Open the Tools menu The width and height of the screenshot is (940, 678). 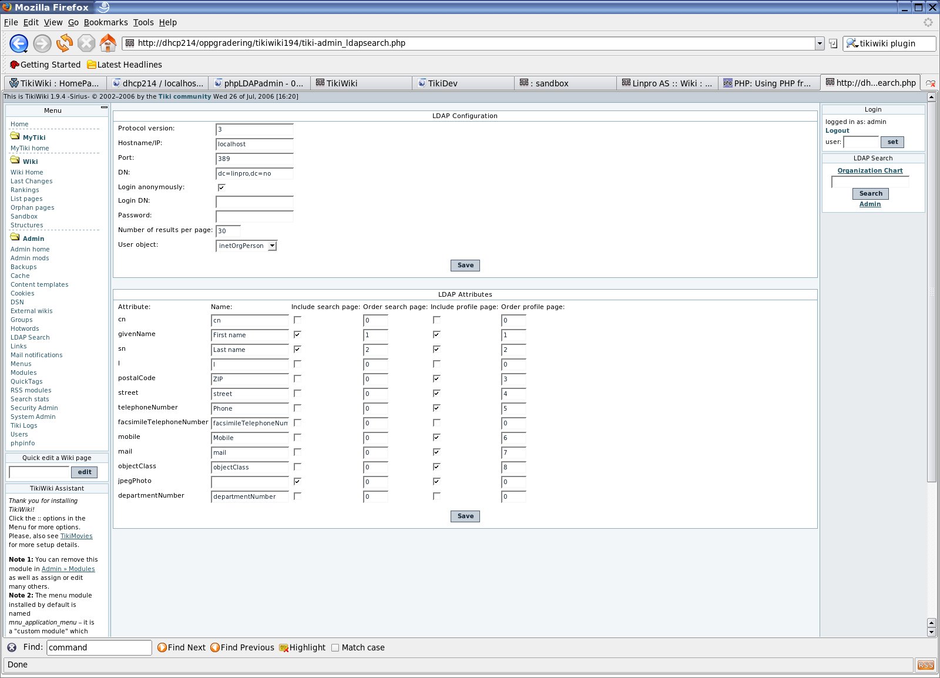143,22
